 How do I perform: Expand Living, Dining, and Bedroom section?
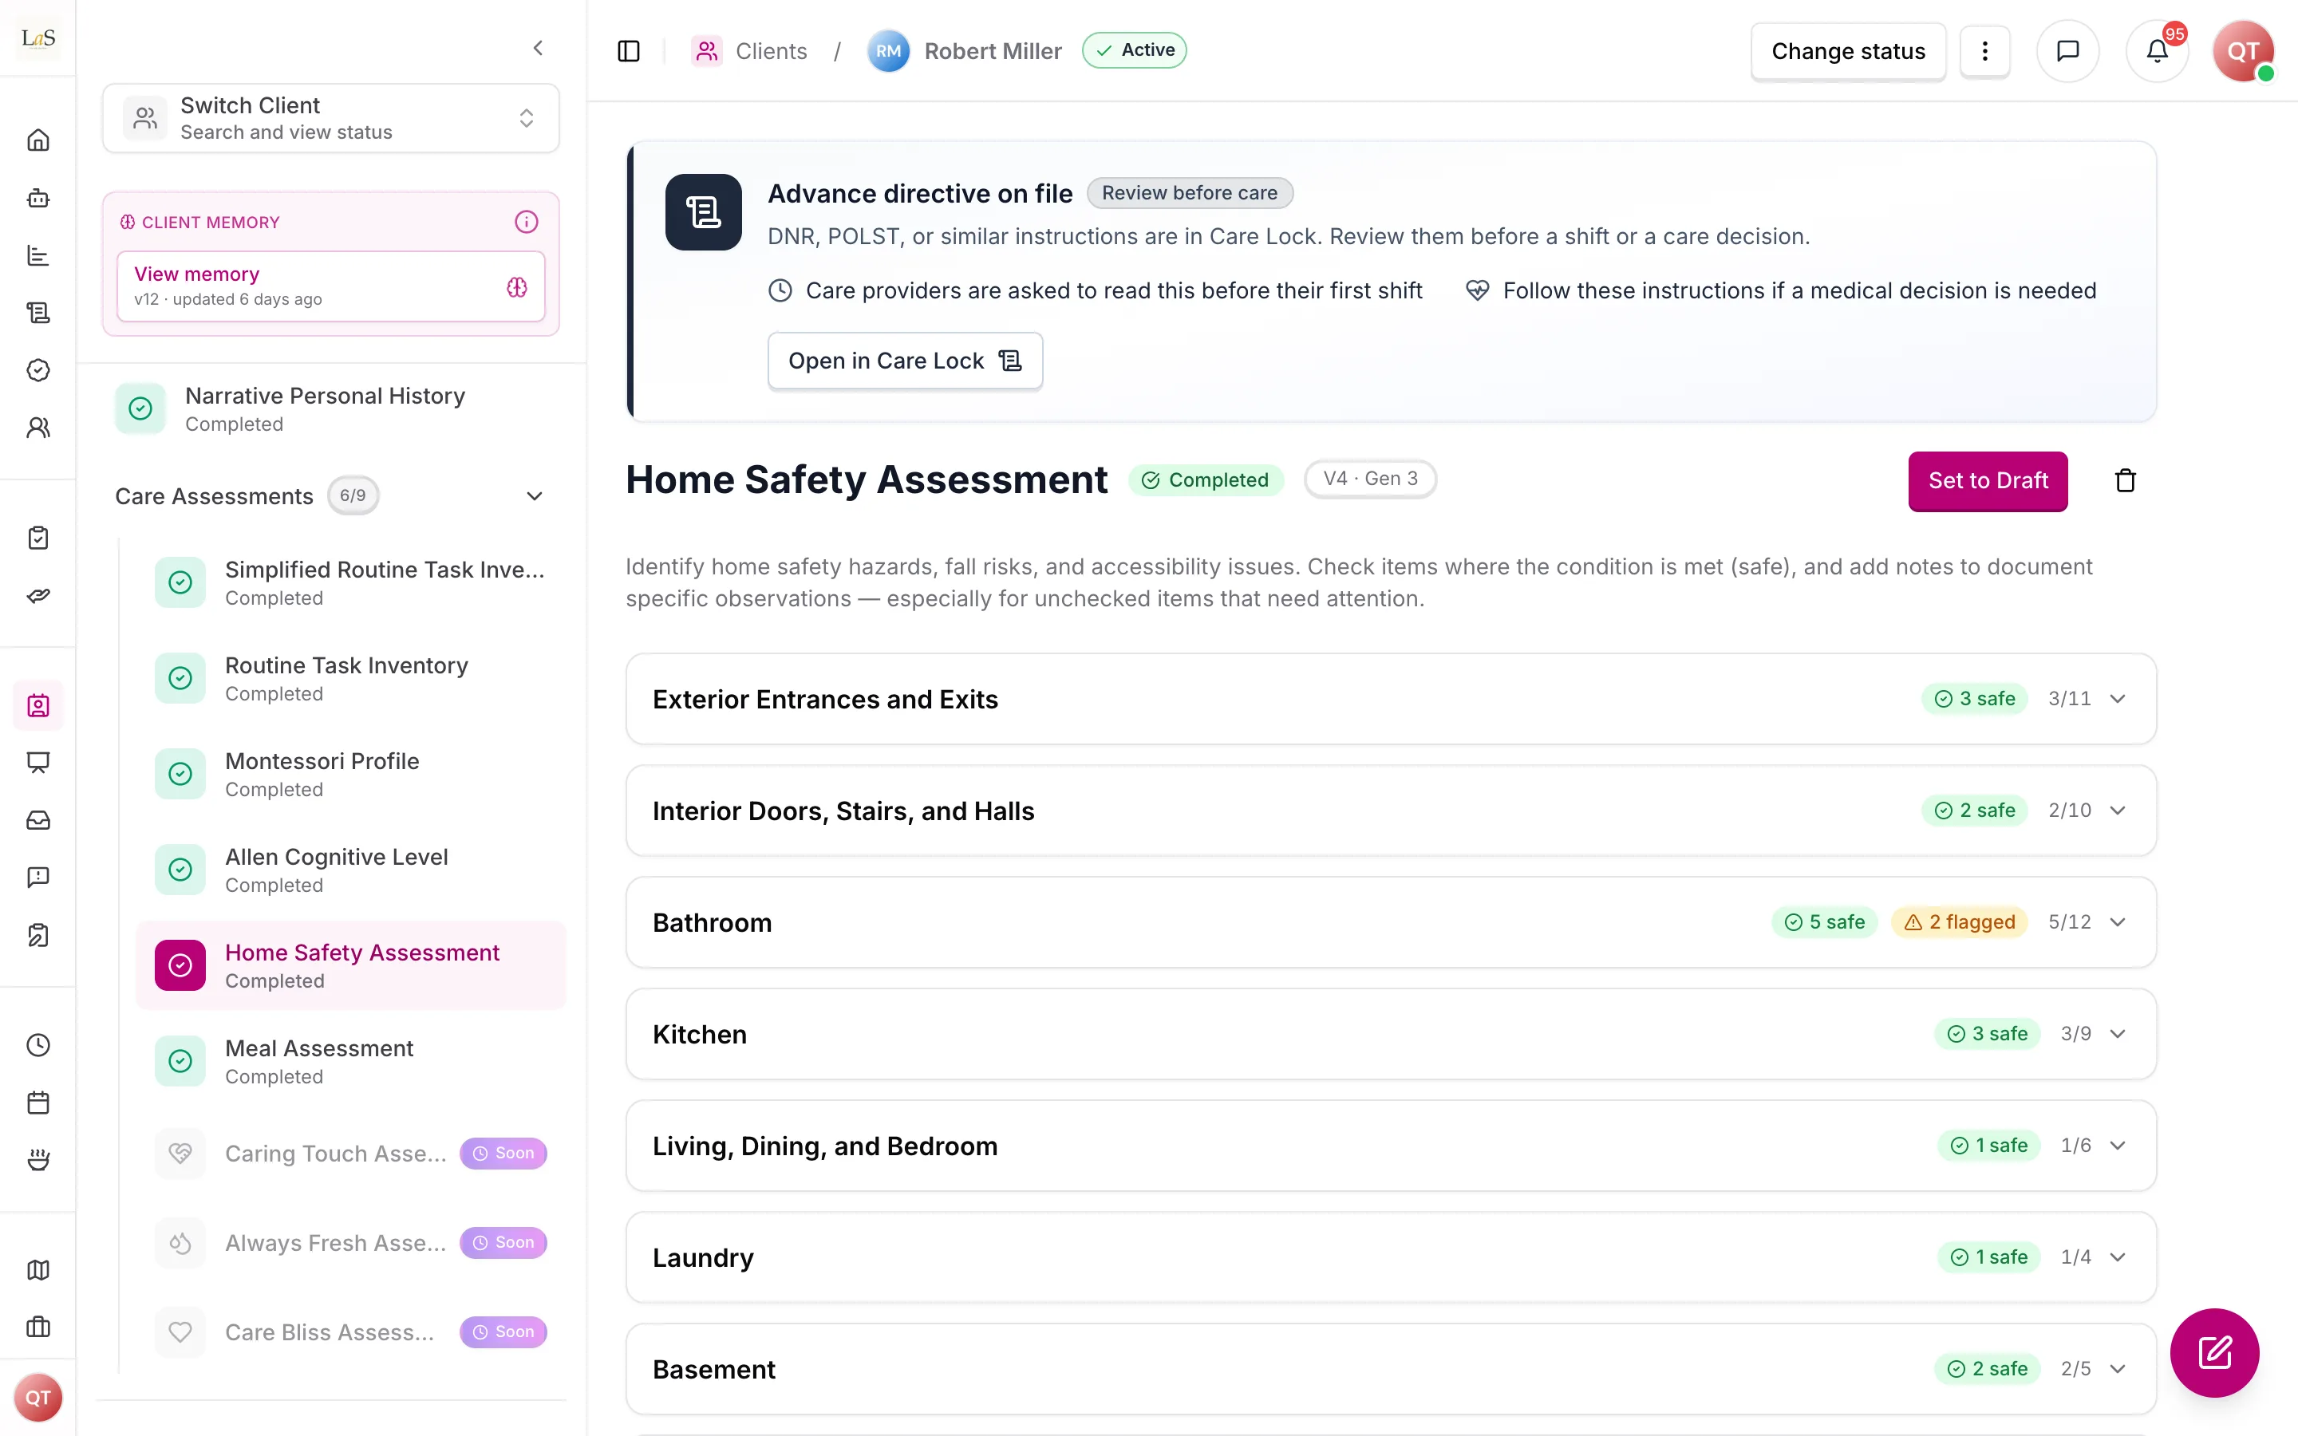coord(1390,1146)
